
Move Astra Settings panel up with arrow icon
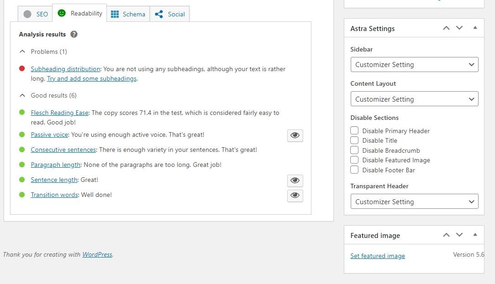pos(446,28)
